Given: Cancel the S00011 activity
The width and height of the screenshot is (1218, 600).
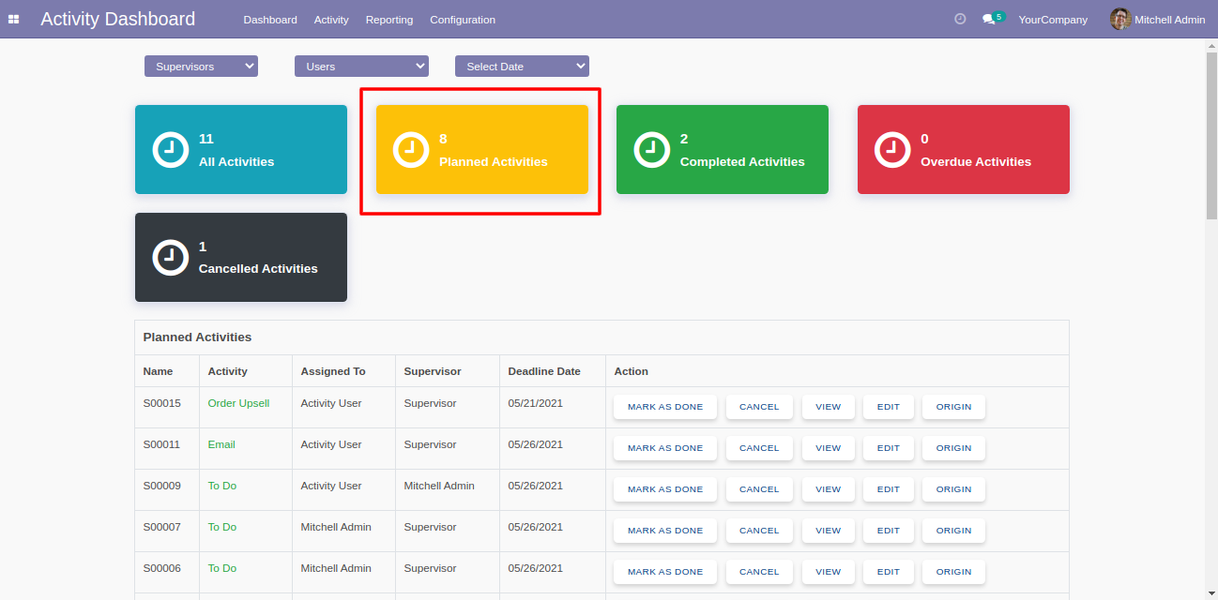Looking at the screenshot, I should (x=759, y=448).
